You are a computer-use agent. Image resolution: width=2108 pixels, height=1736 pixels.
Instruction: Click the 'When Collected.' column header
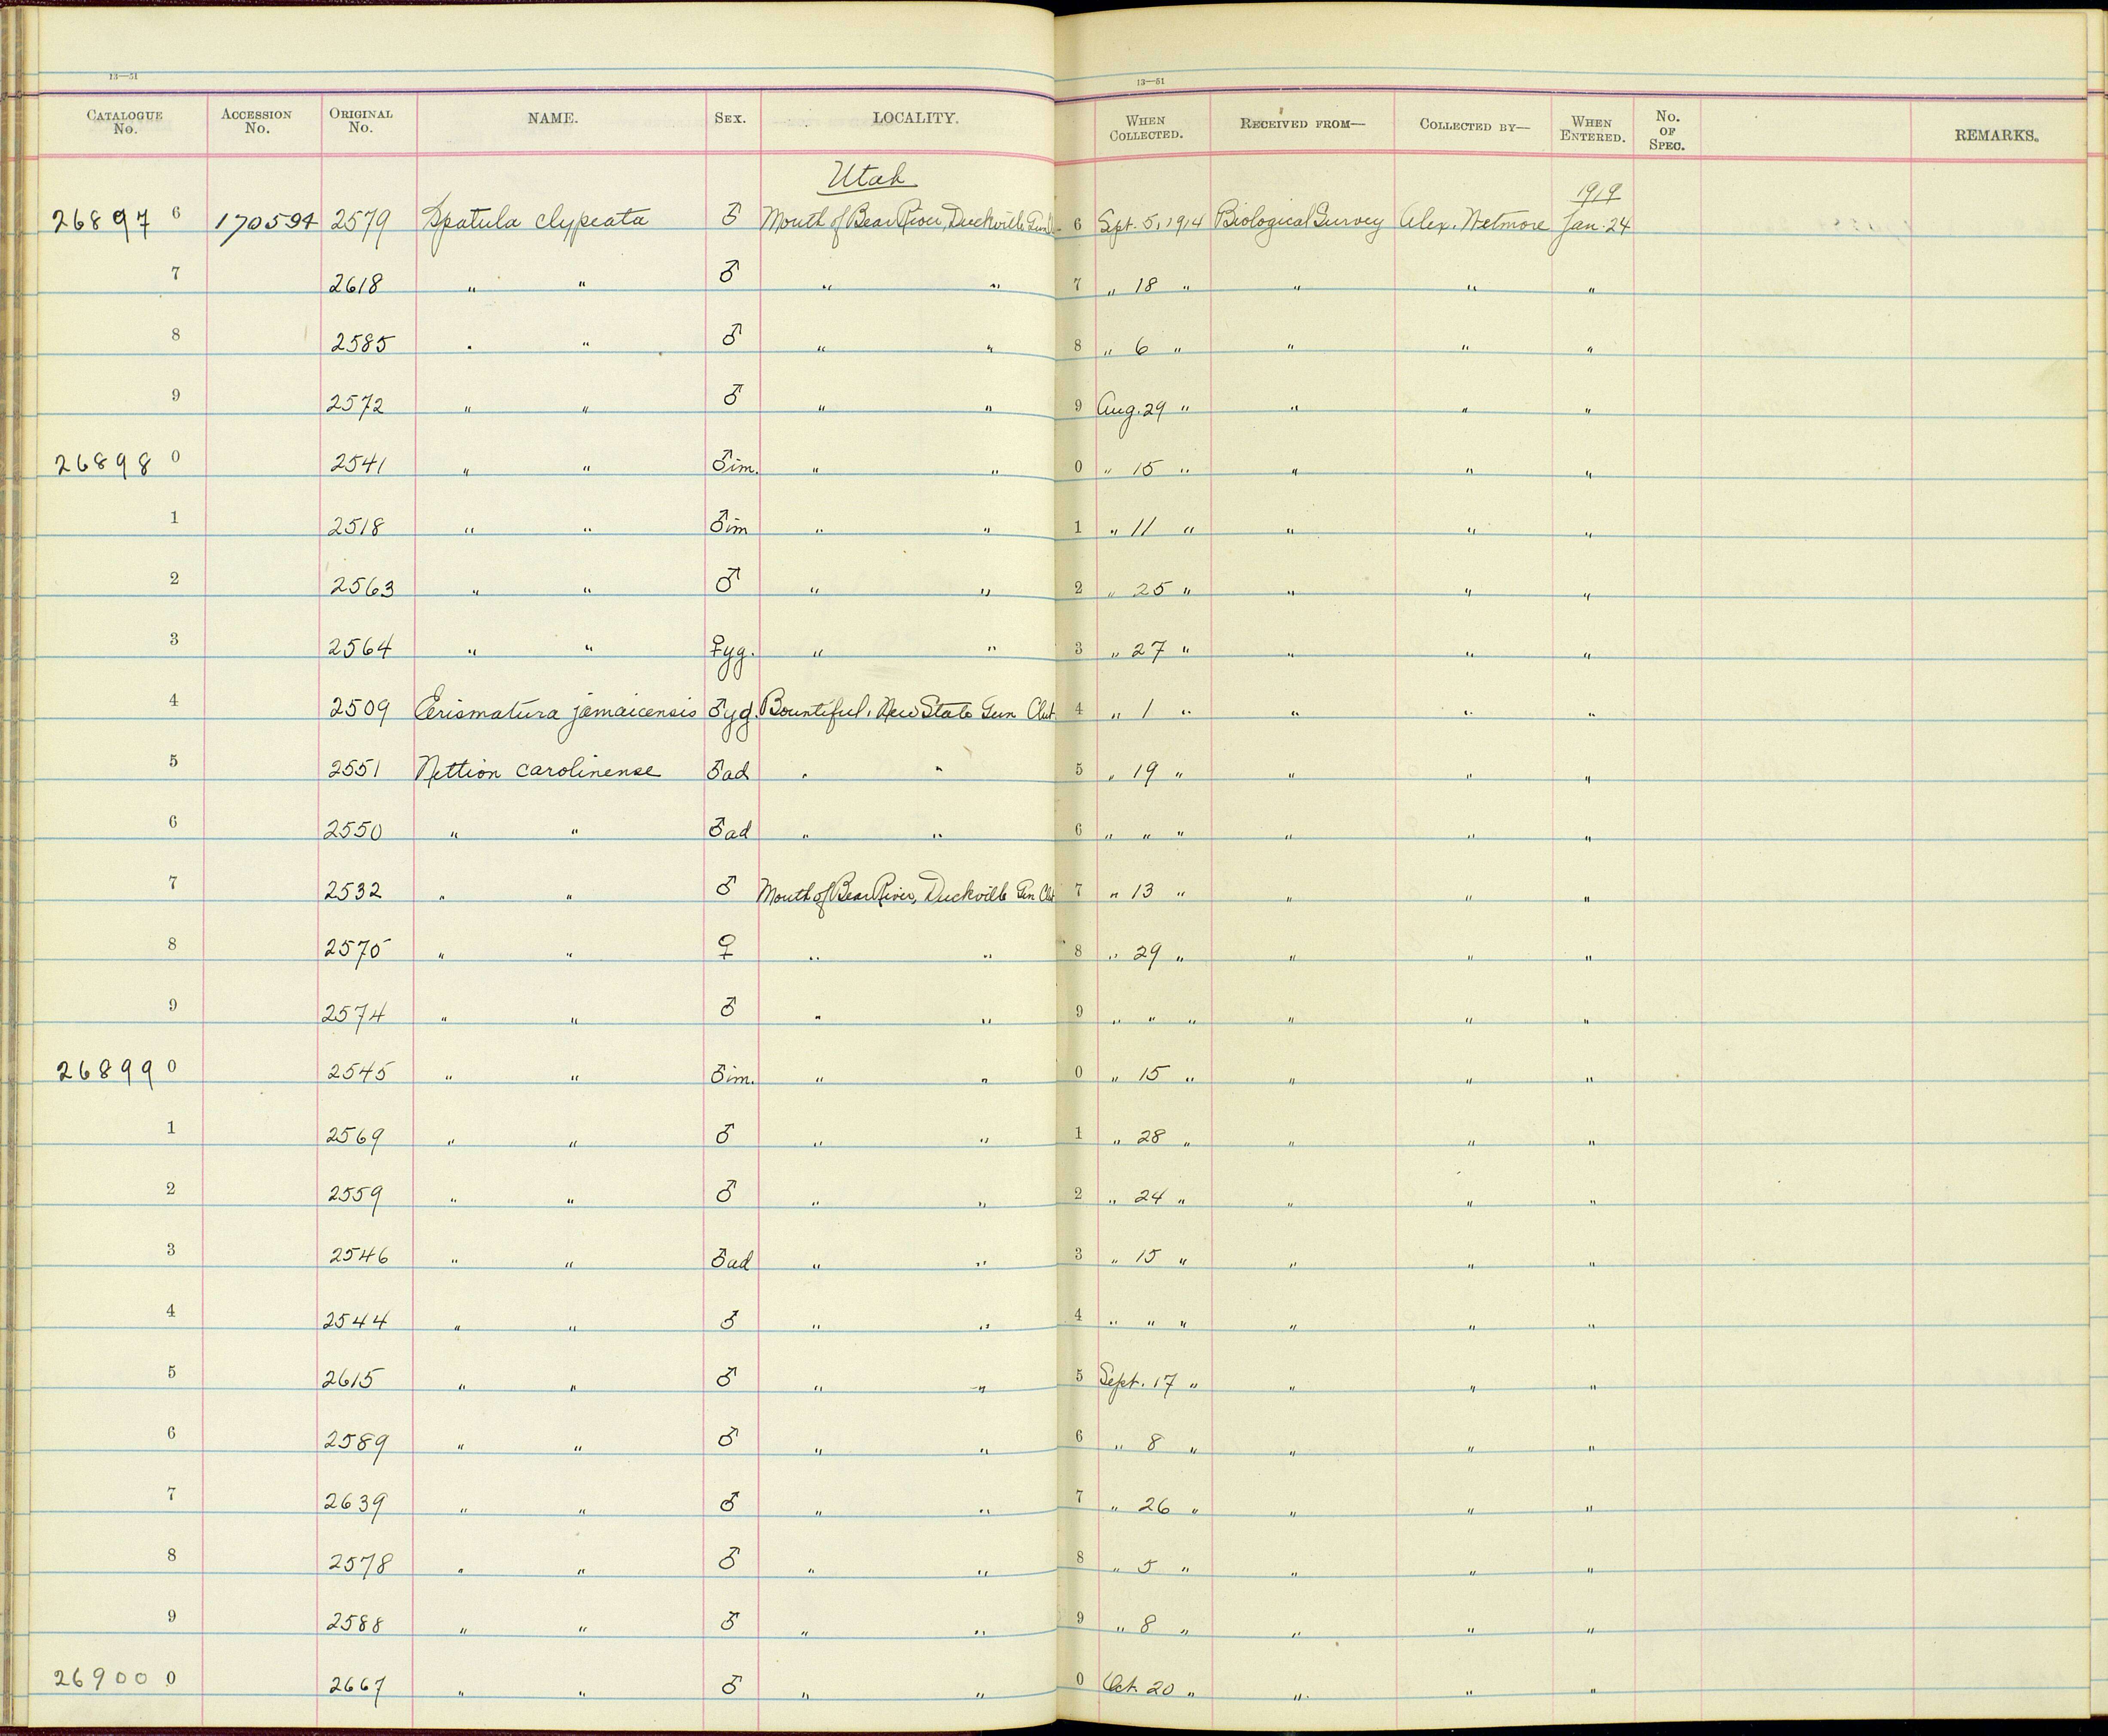pos(1145,128)
